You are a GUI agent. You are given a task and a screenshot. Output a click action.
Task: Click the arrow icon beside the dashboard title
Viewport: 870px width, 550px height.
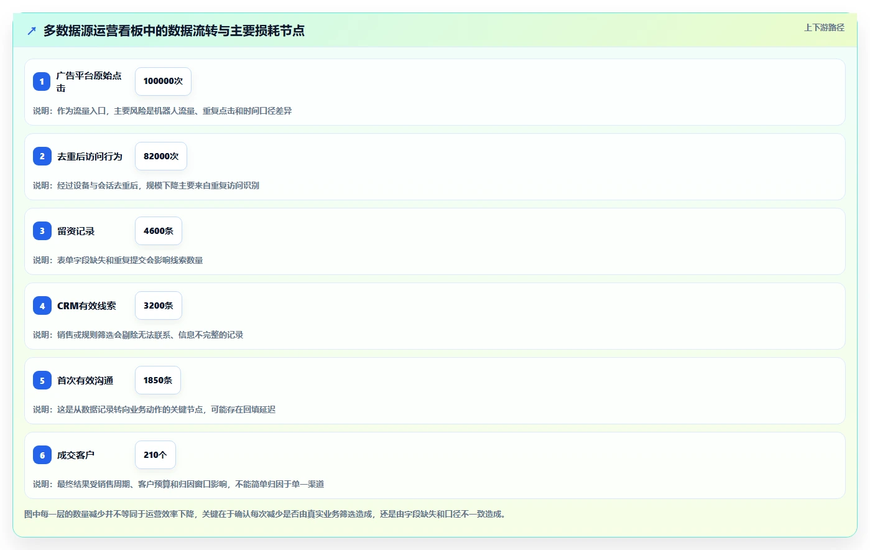(x=32, y=30)
